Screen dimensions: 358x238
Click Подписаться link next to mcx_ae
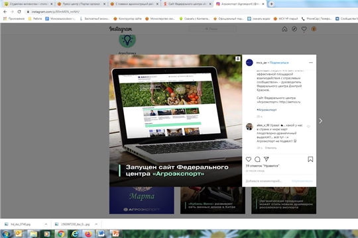279,63
